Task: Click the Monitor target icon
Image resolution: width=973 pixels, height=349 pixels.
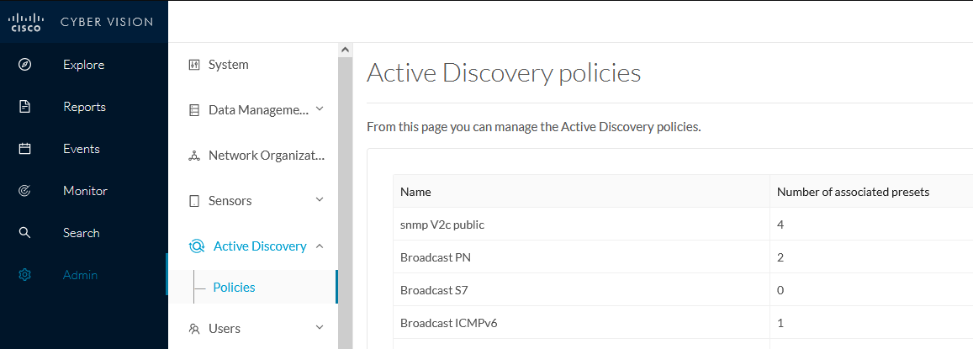Action: (x=24, y=191)
